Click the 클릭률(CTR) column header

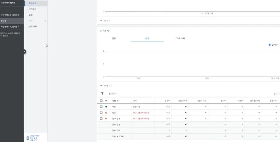(x=255, y=101)
